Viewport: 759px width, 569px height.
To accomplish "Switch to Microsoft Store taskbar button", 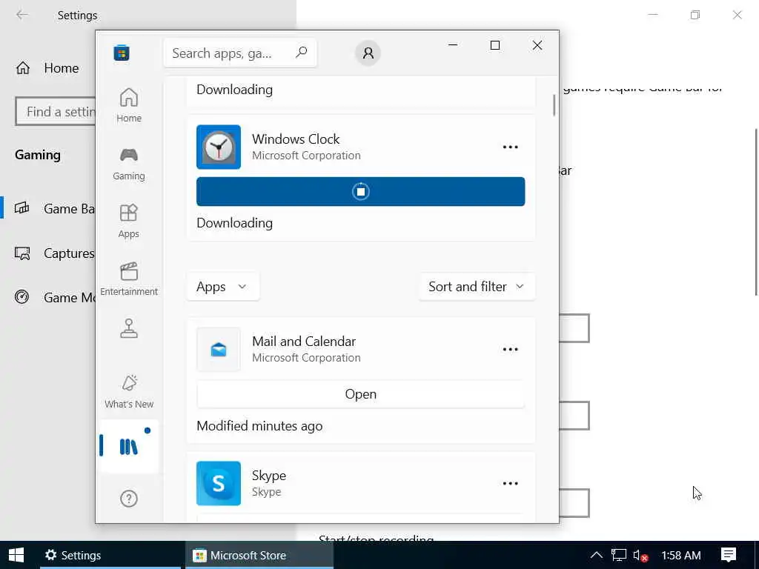I will 259,555.
